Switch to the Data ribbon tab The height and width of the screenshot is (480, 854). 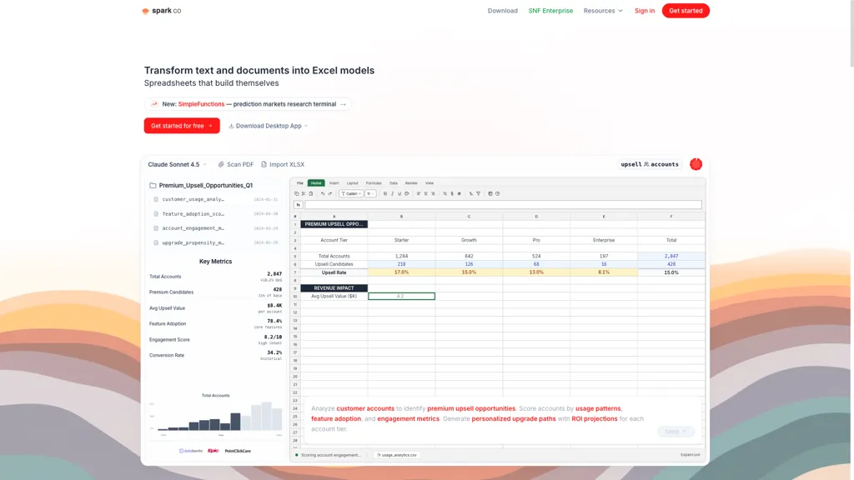pos(394,183)
